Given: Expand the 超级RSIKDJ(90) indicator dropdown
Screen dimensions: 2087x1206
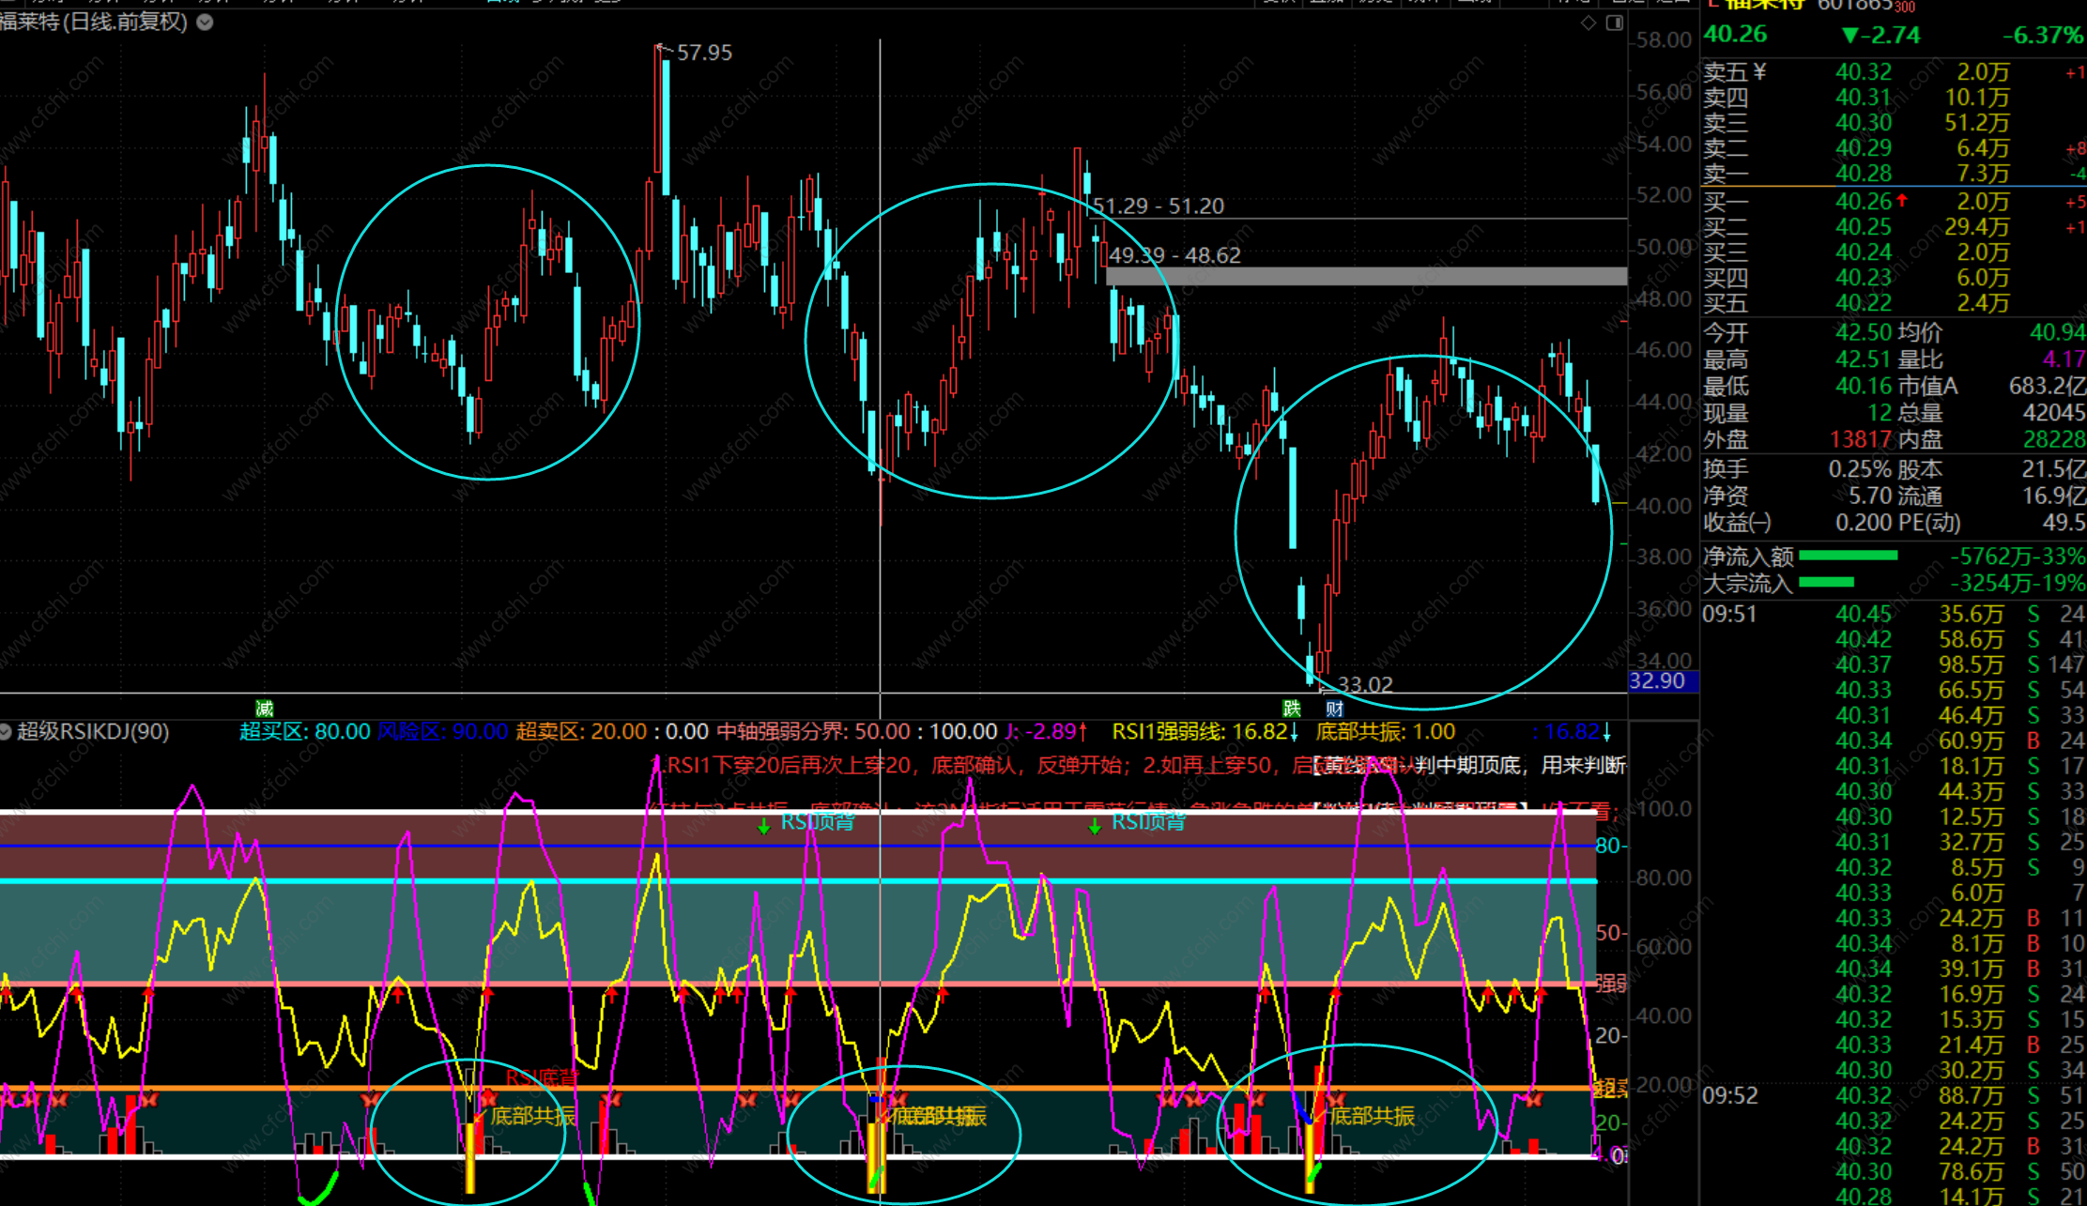Looking at the screenshot, I should pos(6,731).
